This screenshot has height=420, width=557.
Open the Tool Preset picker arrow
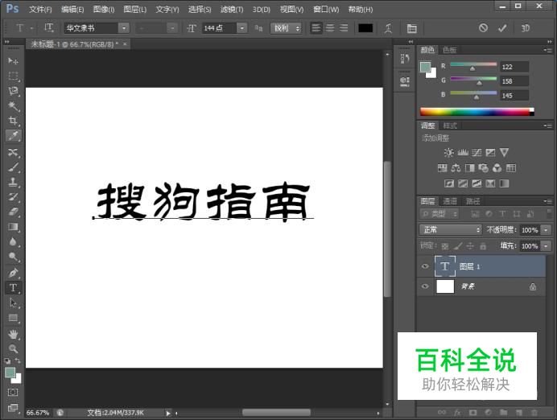(x=31, y=28)
